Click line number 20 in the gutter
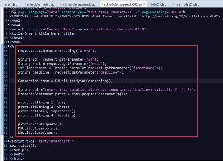The width and height of the screenshot is (223, 161). pyautogui.click(x=5, y=81)
